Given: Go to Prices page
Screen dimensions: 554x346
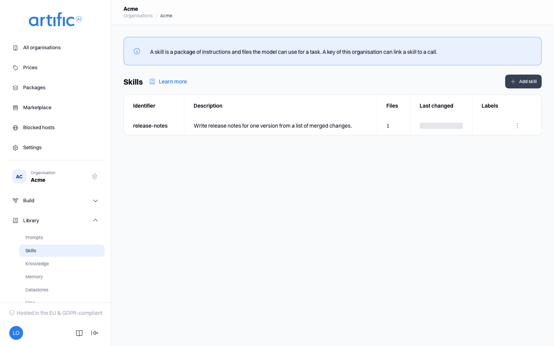Looking at the screenshot, I should (55, 68).
